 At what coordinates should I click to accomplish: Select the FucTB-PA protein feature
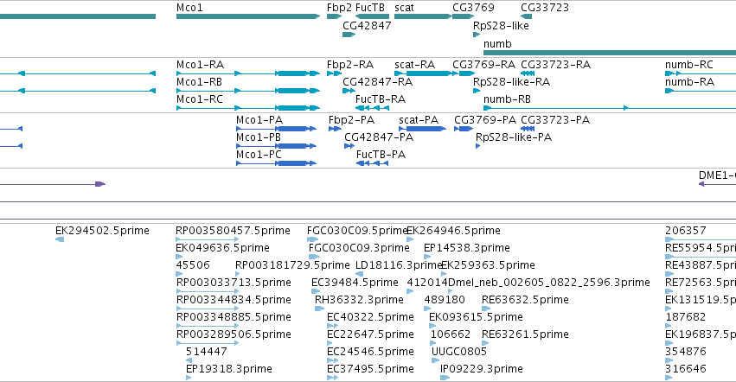click(372, 163)
